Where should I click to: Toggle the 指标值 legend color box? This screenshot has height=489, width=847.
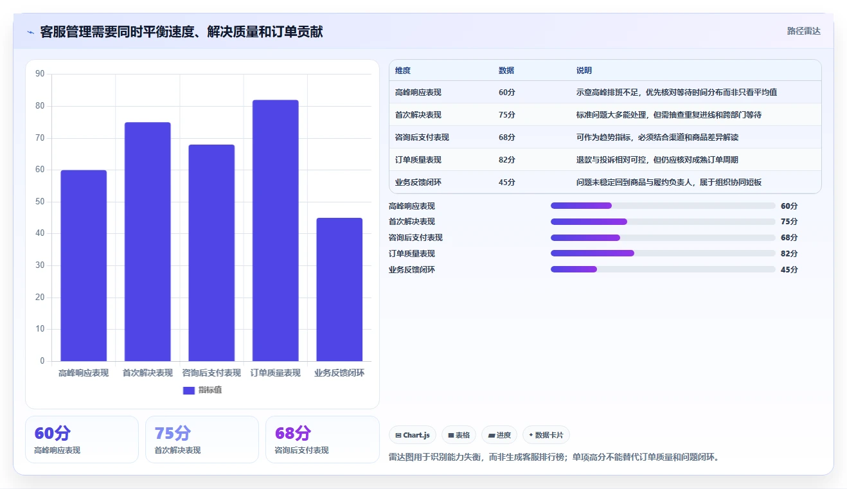(x=189, y=390)
